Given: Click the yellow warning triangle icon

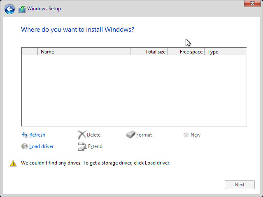Looking at the screenshot, I should click(x=13, y=163).
